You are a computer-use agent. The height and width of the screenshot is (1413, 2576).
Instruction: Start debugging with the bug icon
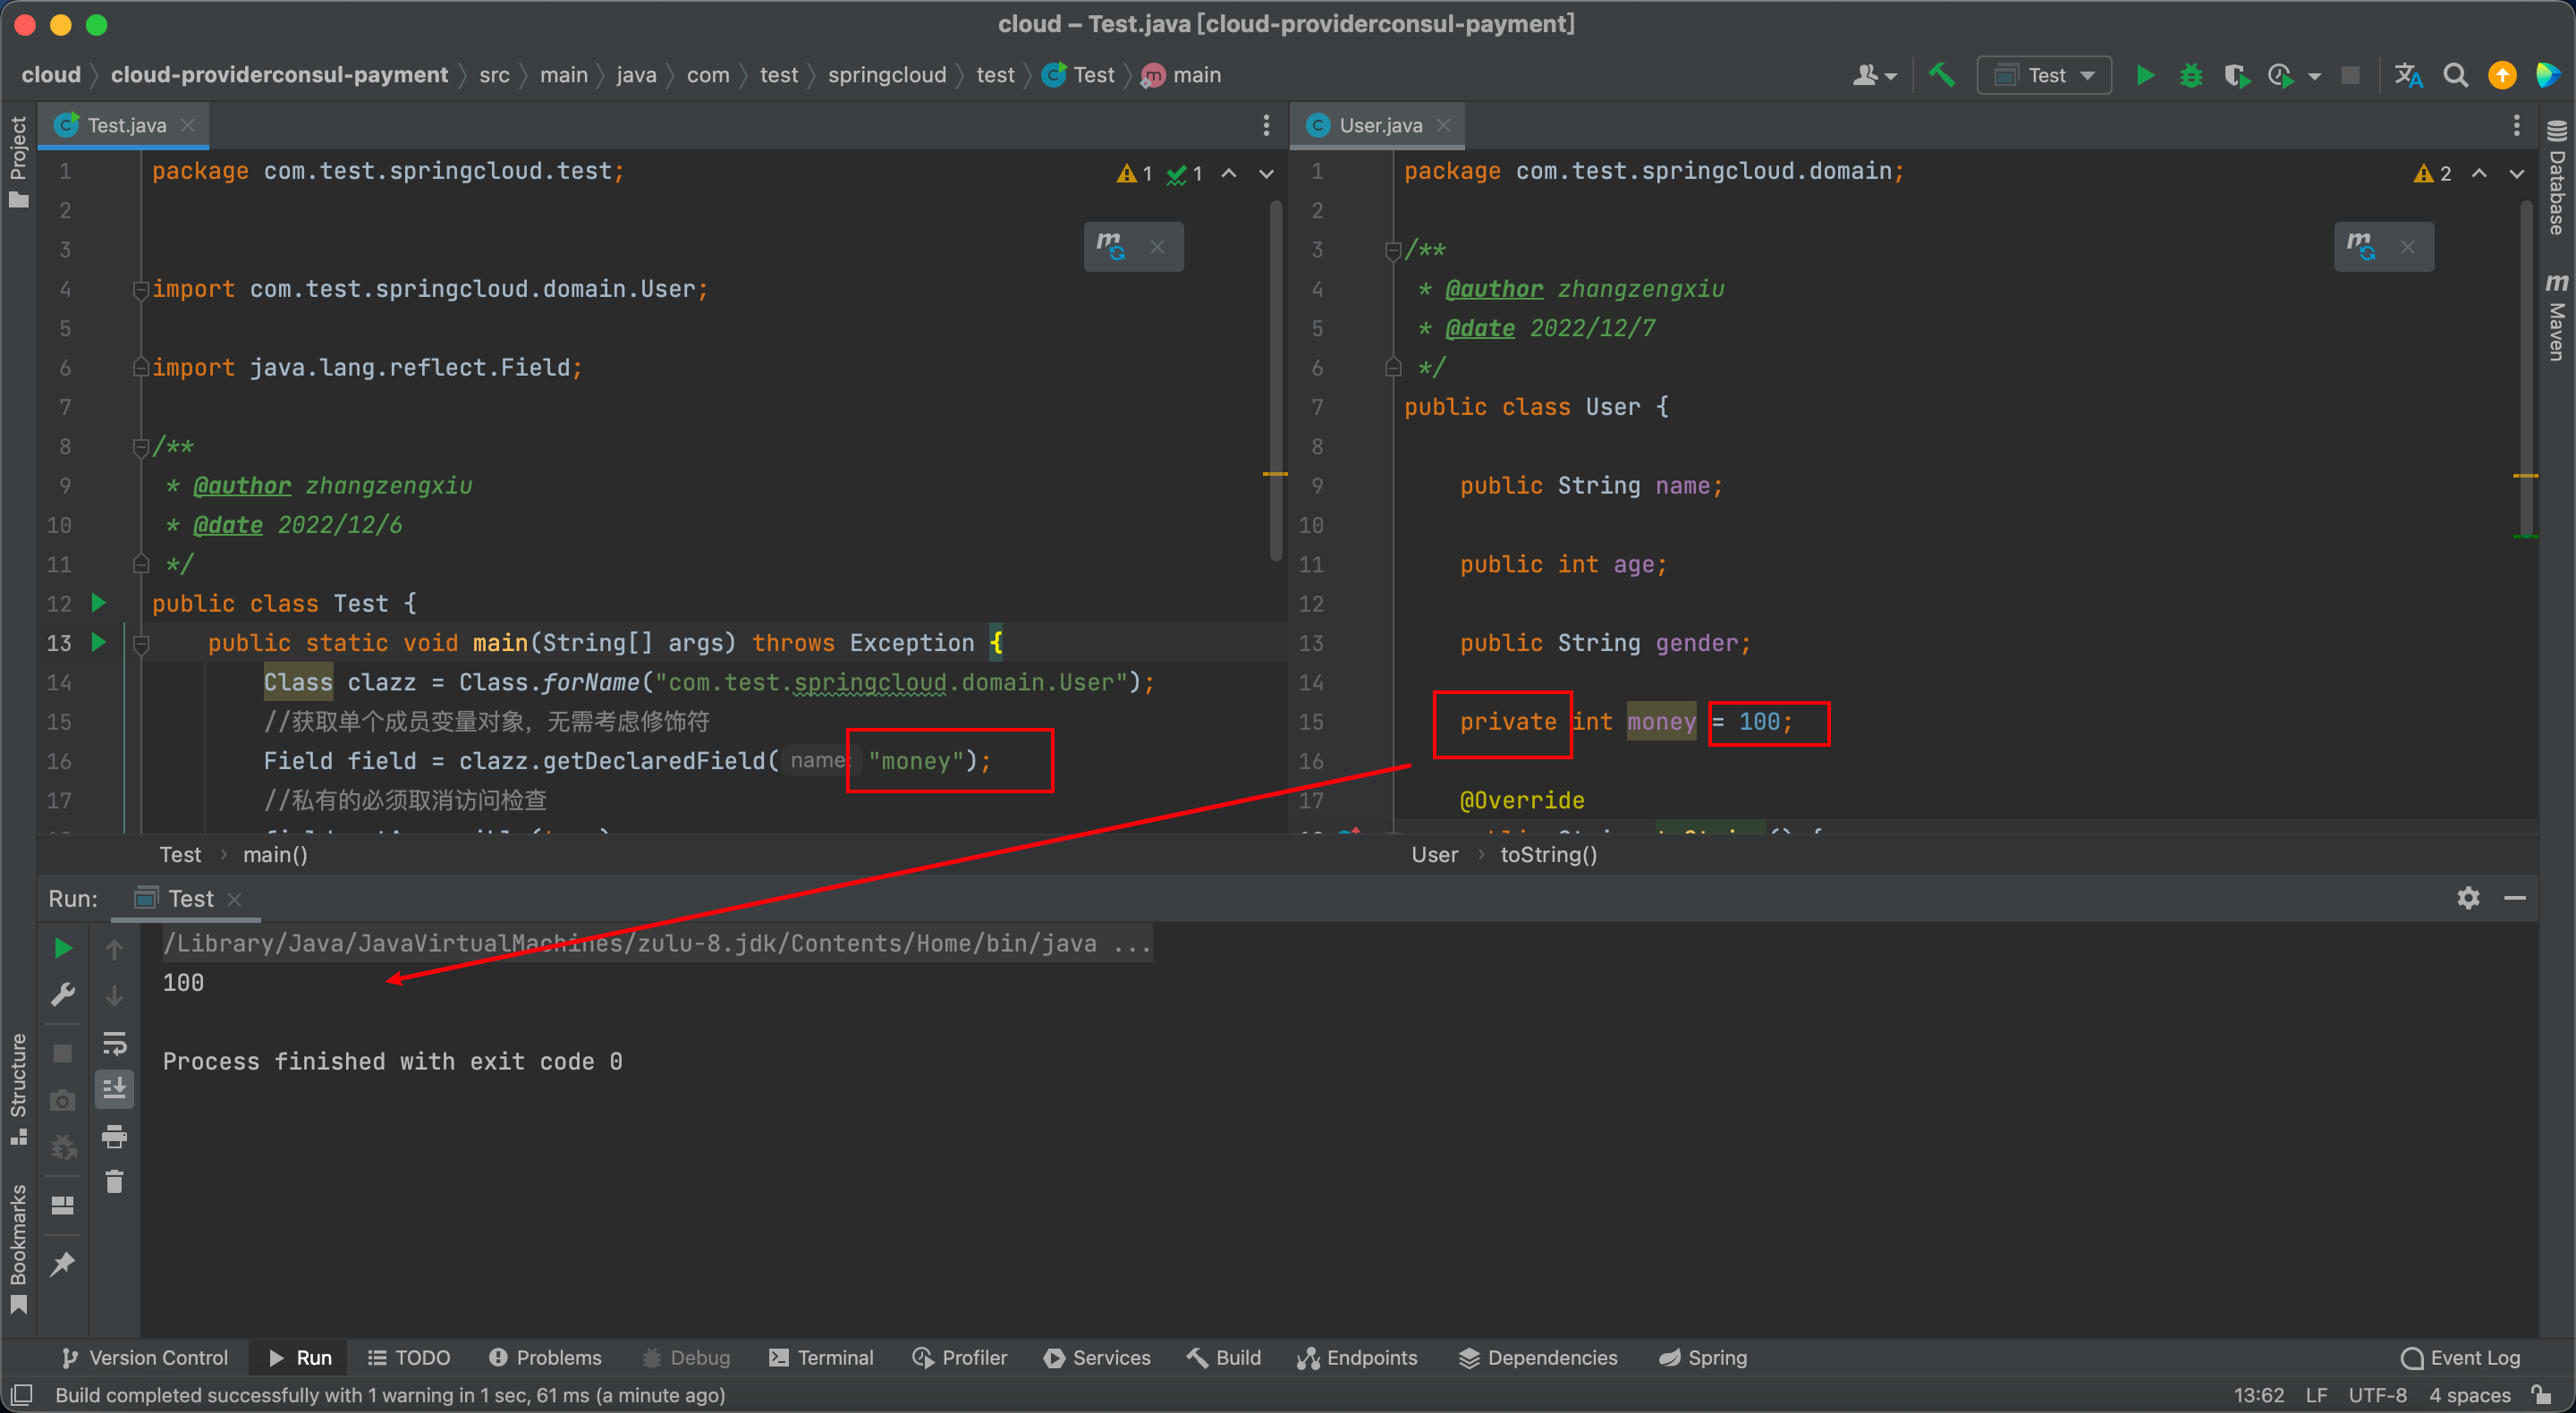point(2190,75)
